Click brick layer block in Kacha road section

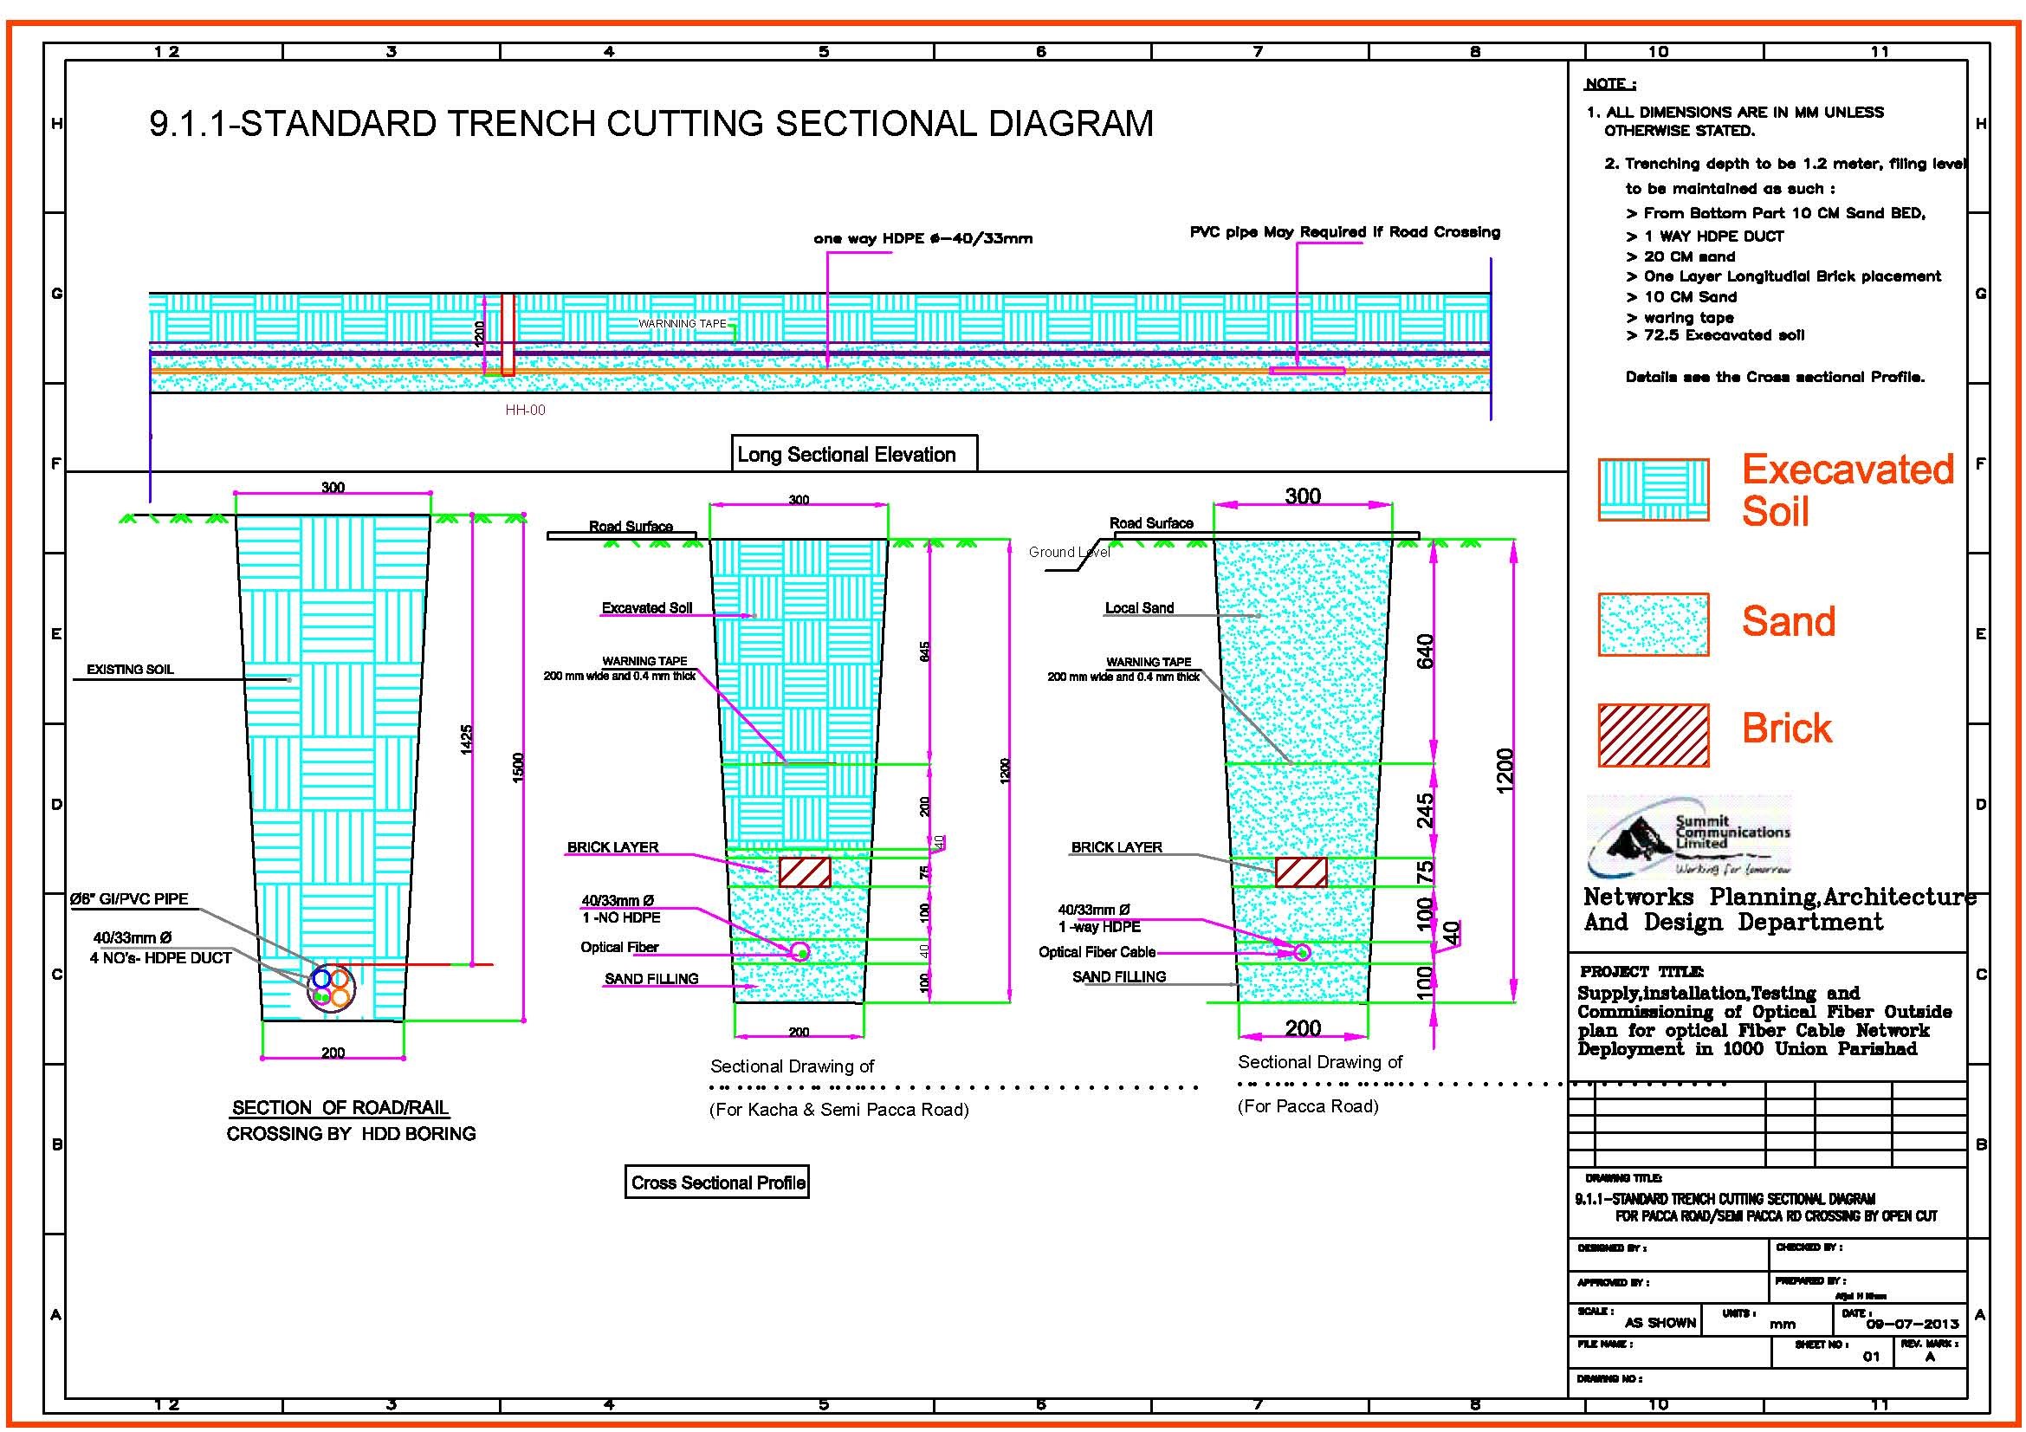(x=804, y=872)
